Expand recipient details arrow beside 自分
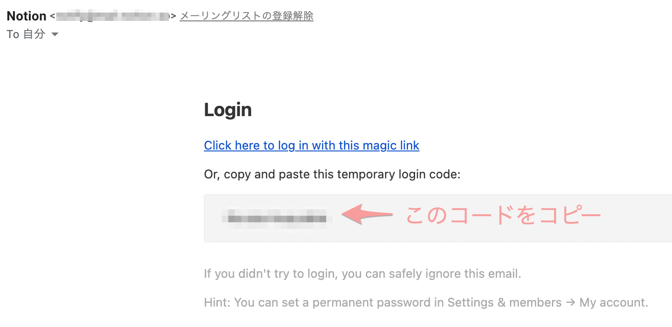 (54, 34)
